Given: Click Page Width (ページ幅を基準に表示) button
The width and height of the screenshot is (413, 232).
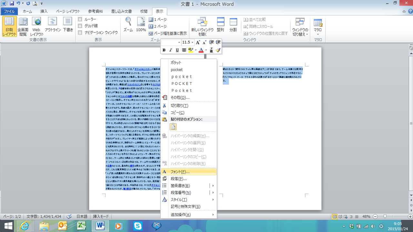Looking at the screenshot, I should point(168,33).
